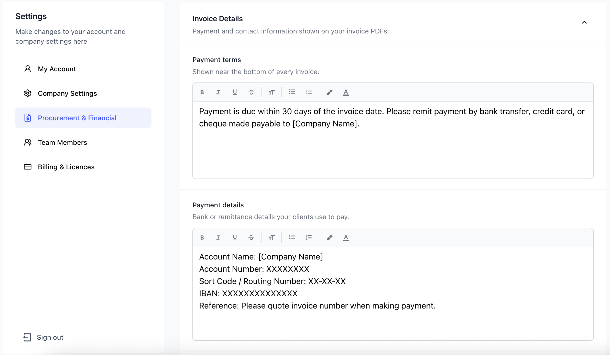Toggle bold in Payment terms editor
The image size is (610, 355).
202,92
